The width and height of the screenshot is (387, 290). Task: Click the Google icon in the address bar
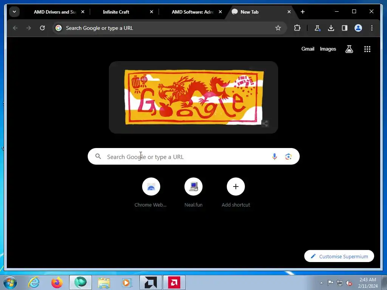59,28
